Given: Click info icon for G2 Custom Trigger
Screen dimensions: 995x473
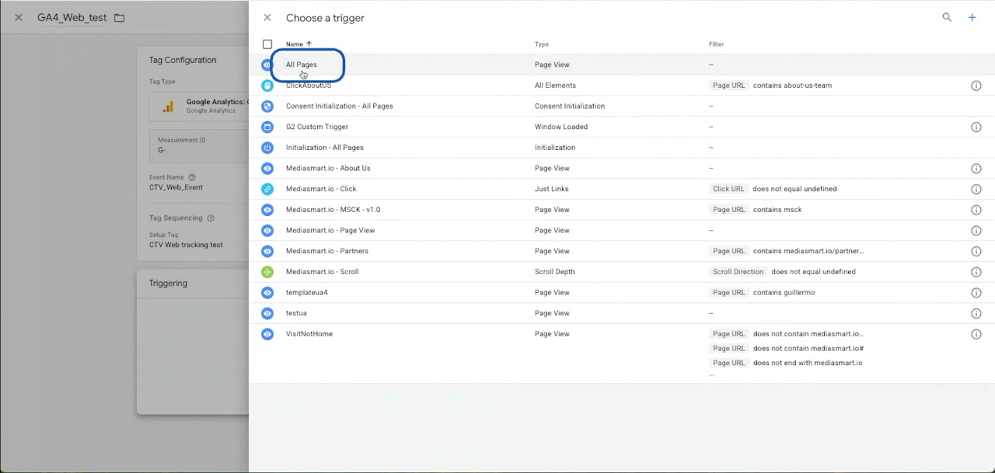Looking at the screenshot, I should point(976,127).
